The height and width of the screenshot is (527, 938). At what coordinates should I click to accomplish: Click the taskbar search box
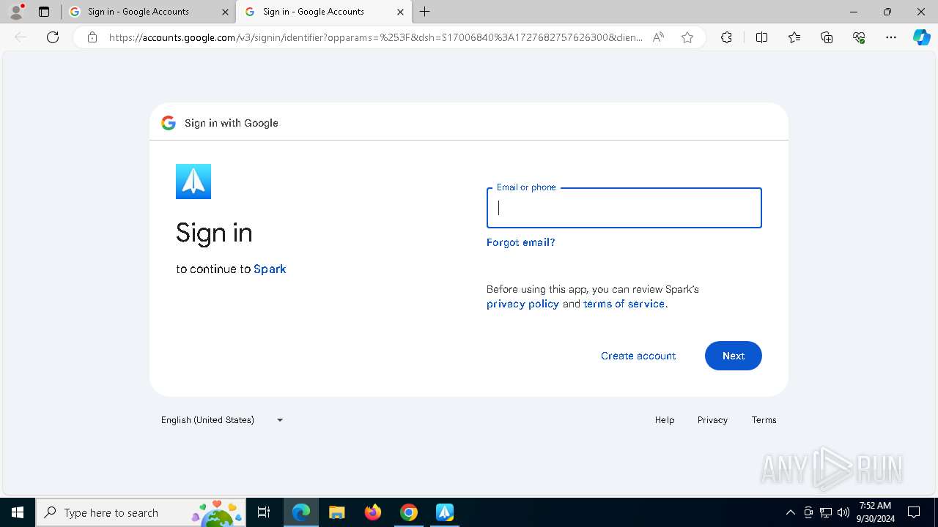click(x=141, y=512)
